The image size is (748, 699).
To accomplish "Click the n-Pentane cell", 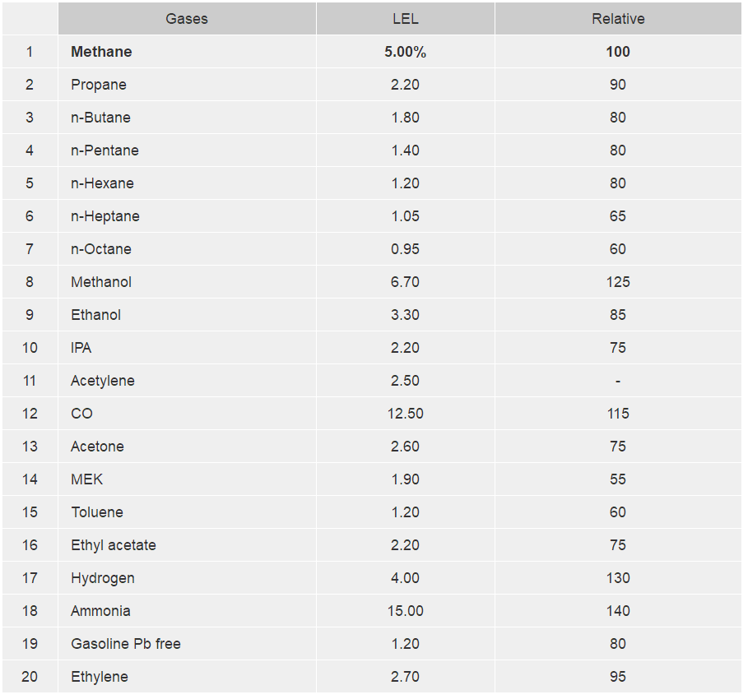I will tap(105, 150).
